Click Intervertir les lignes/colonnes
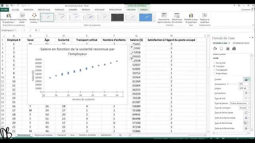Image resolution: width=255 pixels, height=143 pixels. [x=164, y=18]
